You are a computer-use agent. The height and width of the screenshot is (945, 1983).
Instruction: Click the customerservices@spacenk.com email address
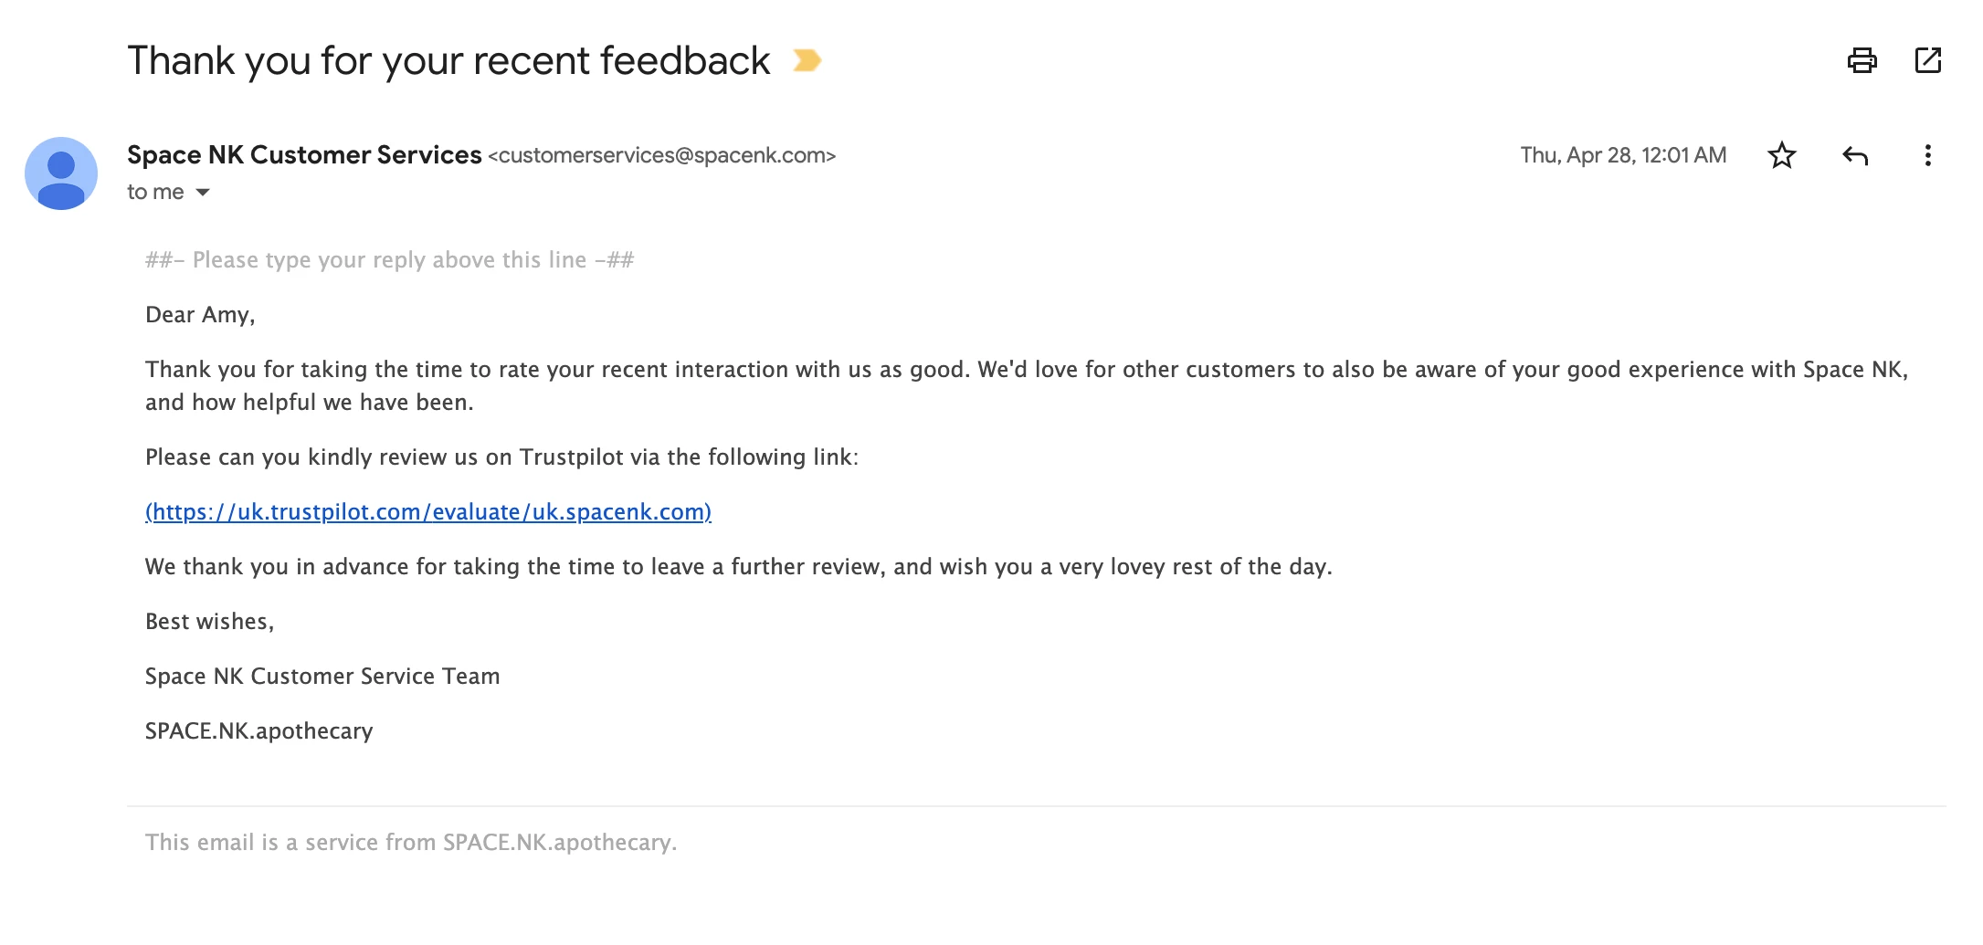pos(661,156)
